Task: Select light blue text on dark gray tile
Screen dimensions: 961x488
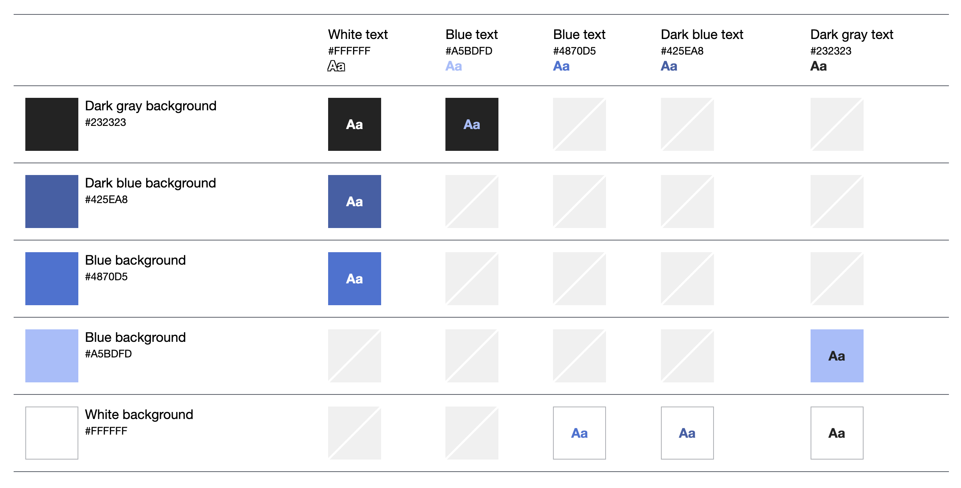Action: click(472, 124)
